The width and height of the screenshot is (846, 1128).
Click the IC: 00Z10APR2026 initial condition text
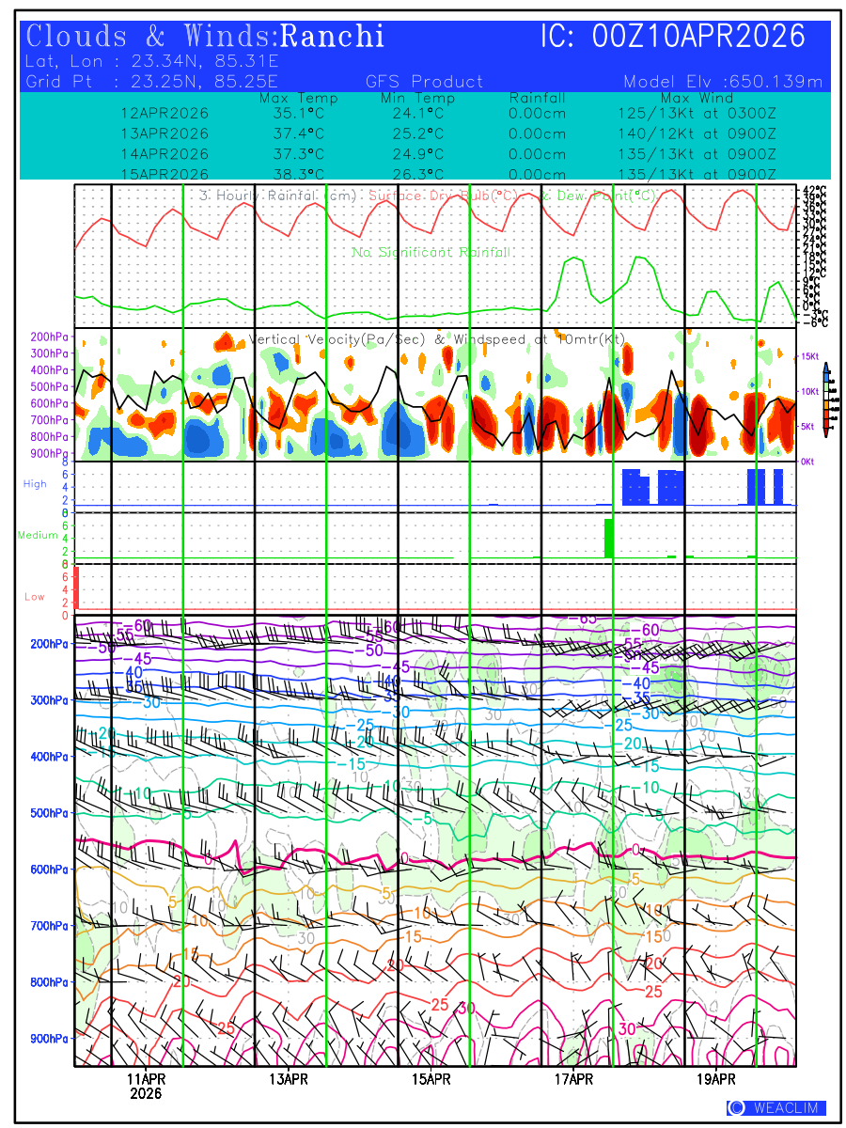tap(673, 37)
